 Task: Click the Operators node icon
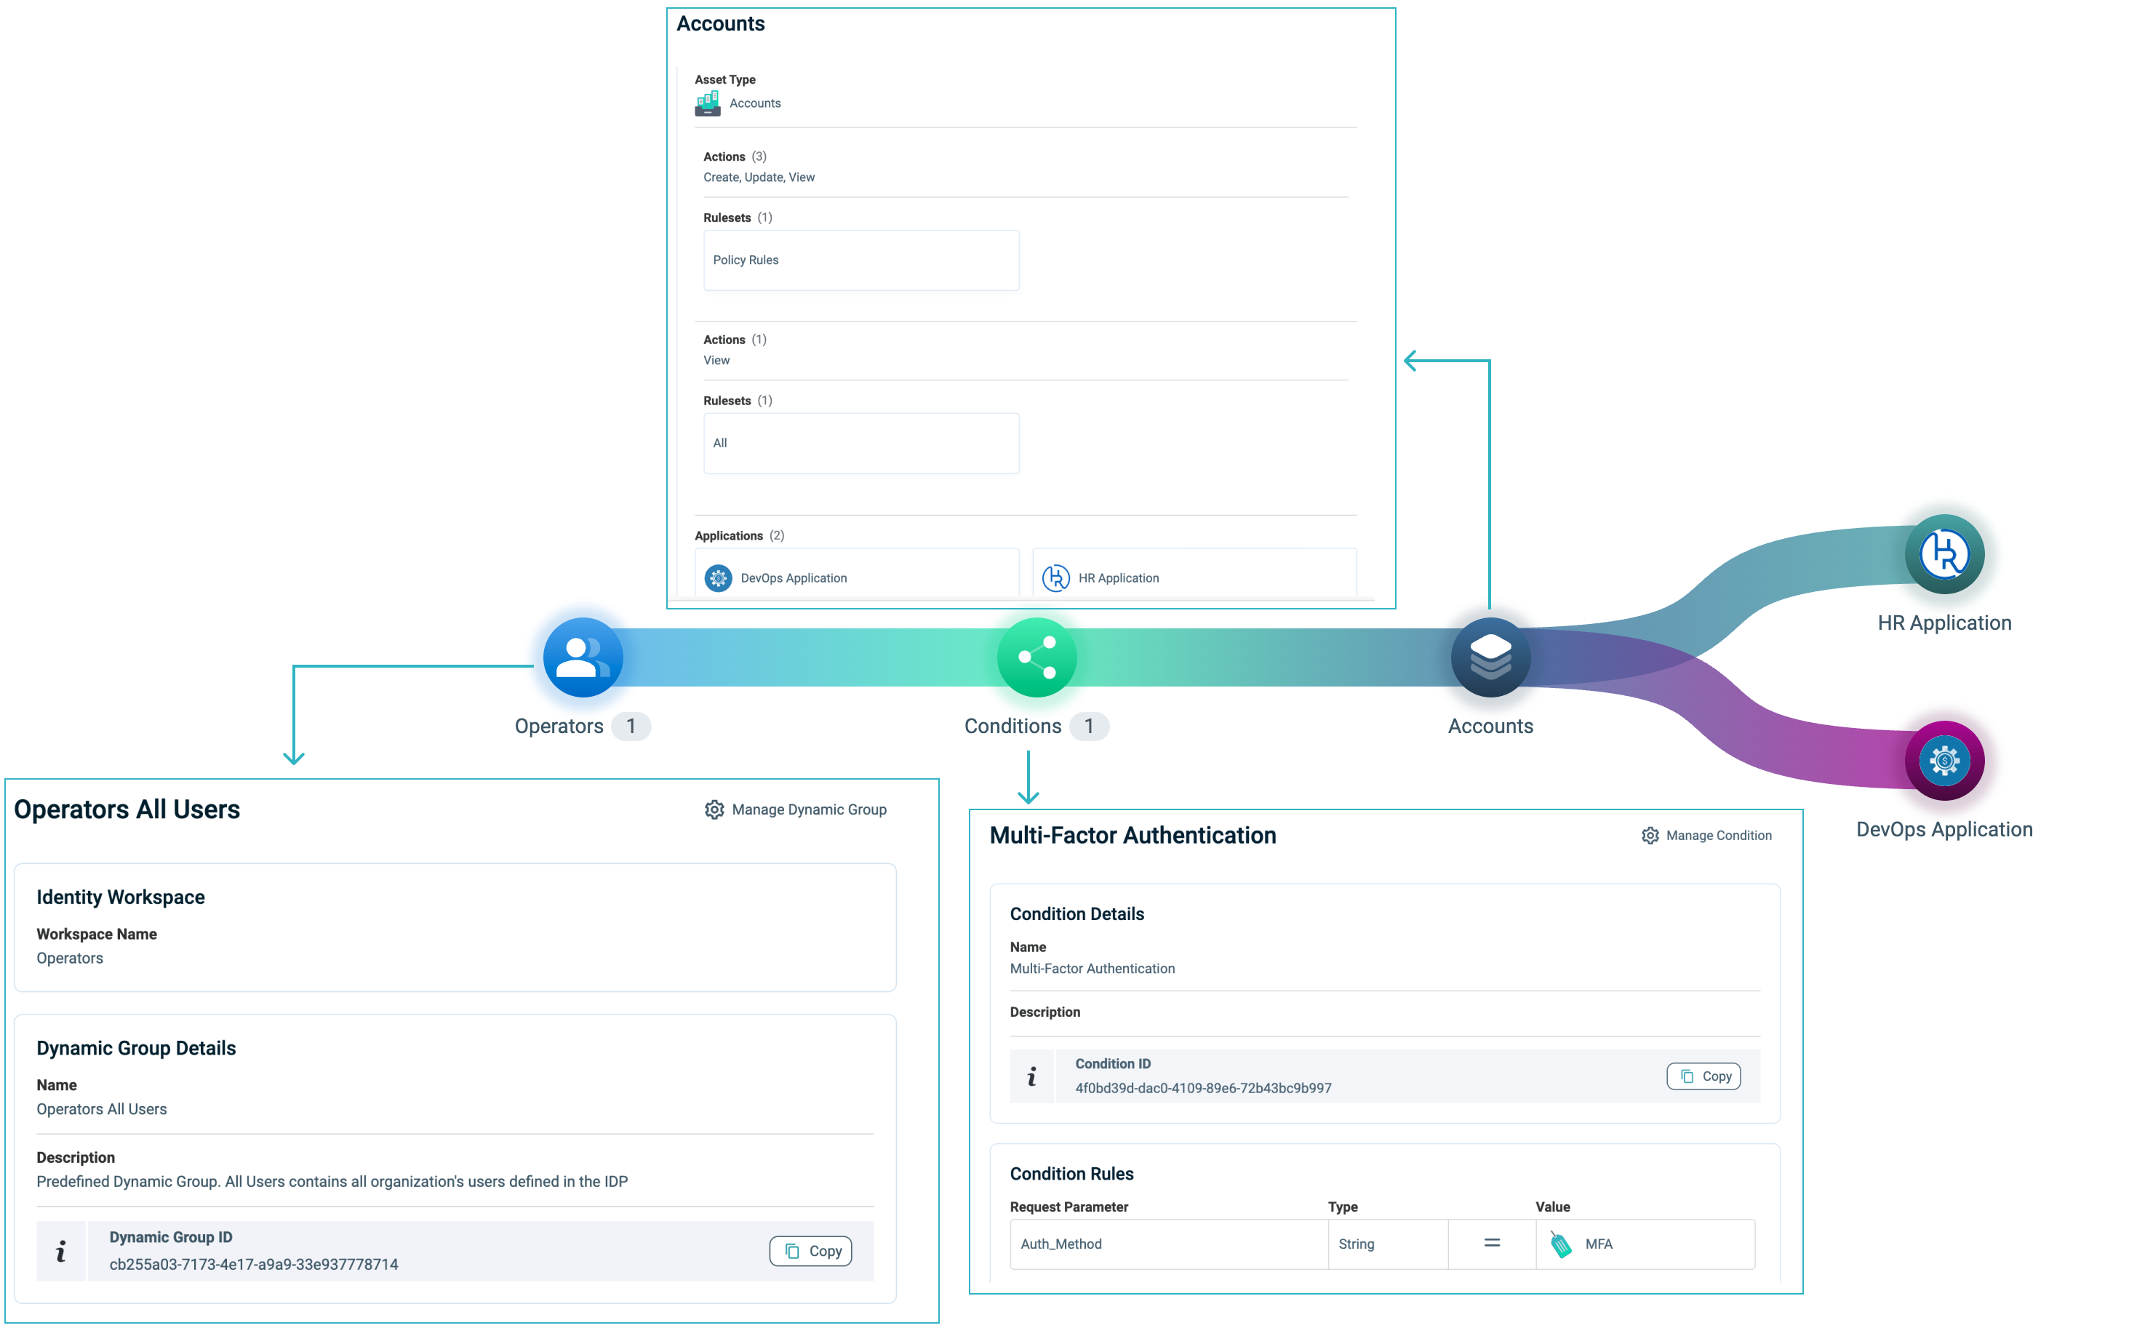click(x=583, y=657)
